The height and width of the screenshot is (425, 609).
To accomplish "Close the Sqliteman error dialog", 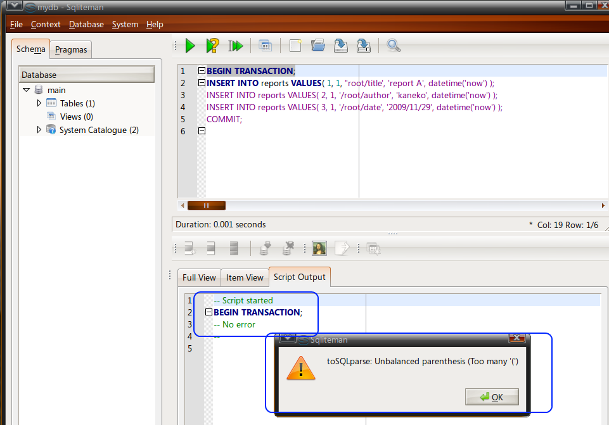I will pyautogui.click(x=517, y=338).
